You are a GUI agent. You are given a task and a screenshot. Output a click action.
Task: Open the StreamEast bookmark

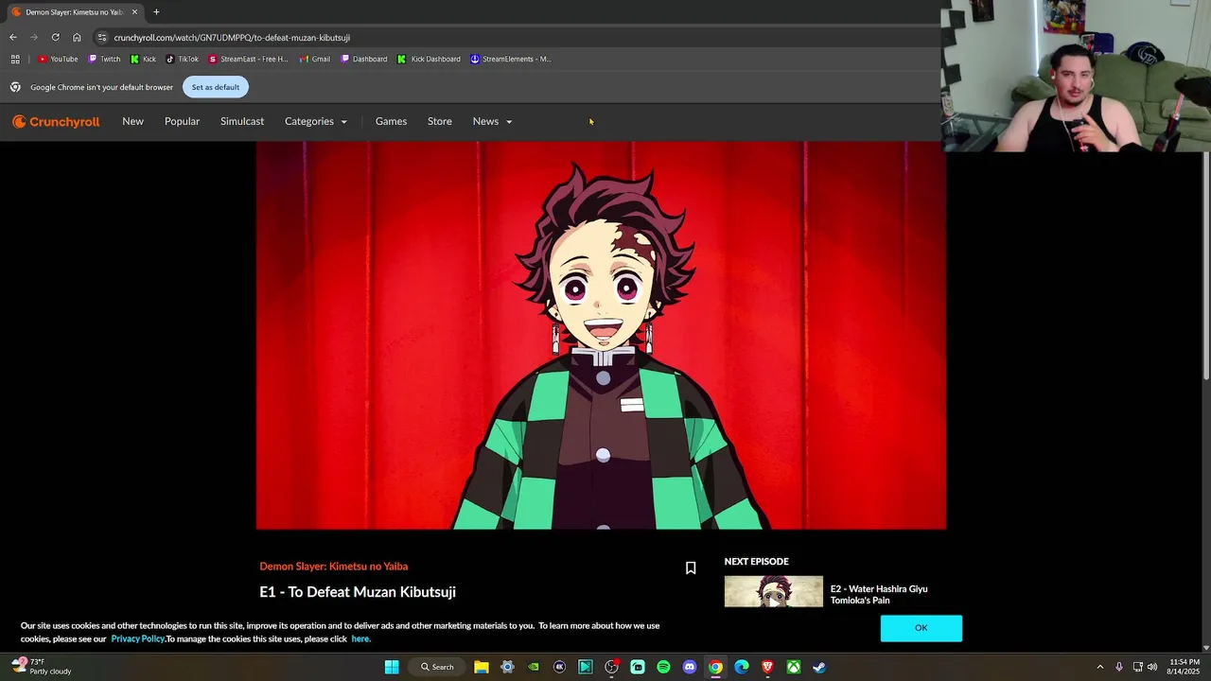pos(248,59)
